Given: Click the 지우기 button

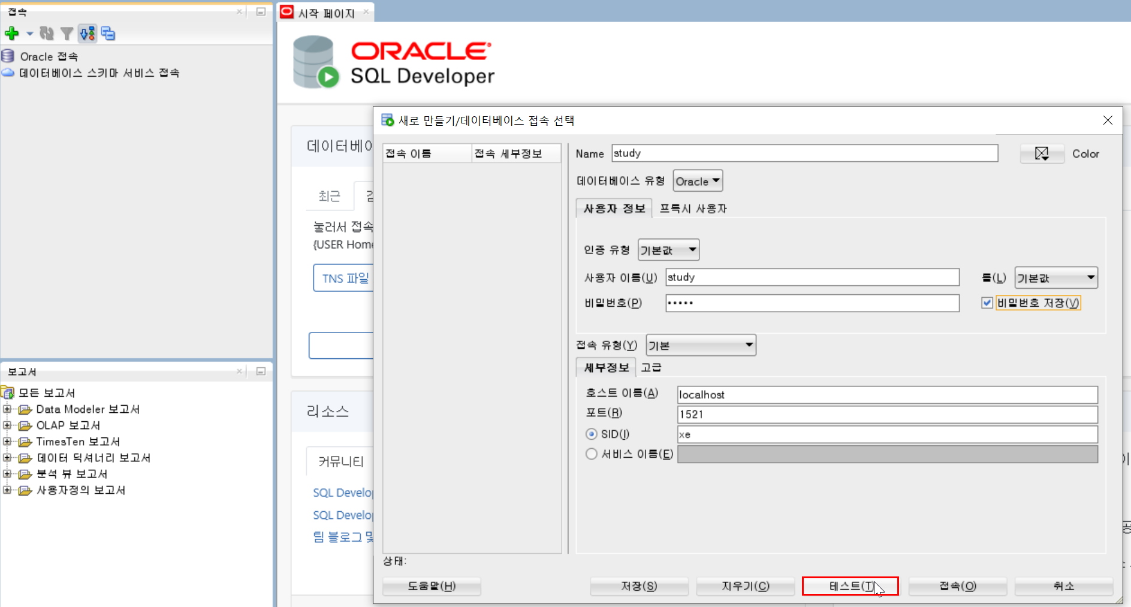Looking at the screenshot, I should point(746,586).
